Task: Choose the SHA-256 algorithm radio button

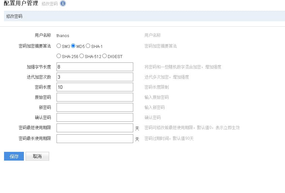Action: coord(59,56)
